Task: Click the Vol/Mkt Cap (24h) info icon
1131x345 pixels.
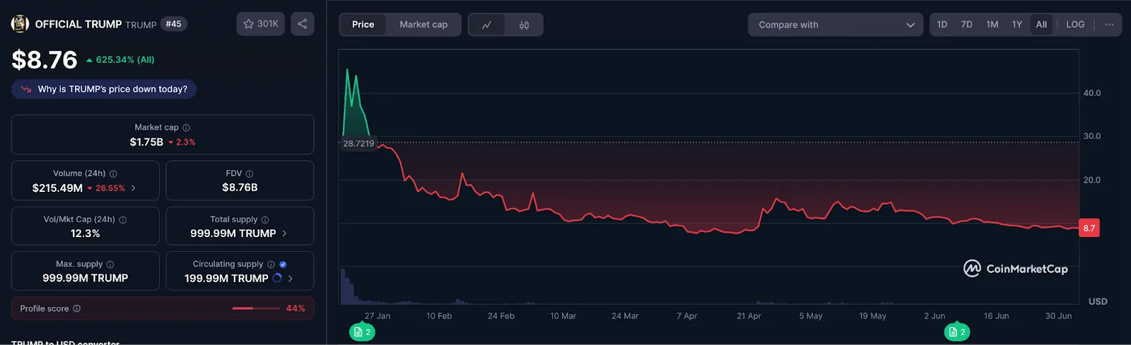Action: click(123, 219)
